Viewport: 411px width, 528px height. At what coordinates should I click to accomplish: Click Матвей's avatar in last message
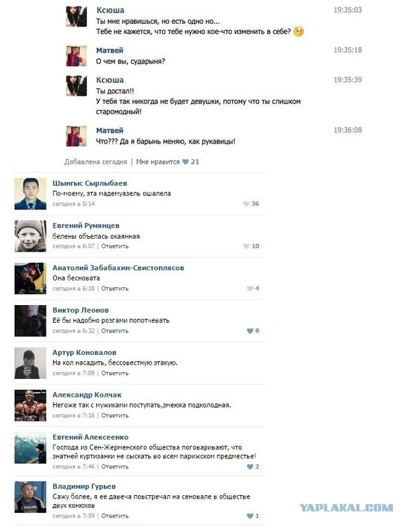(76, 136)
